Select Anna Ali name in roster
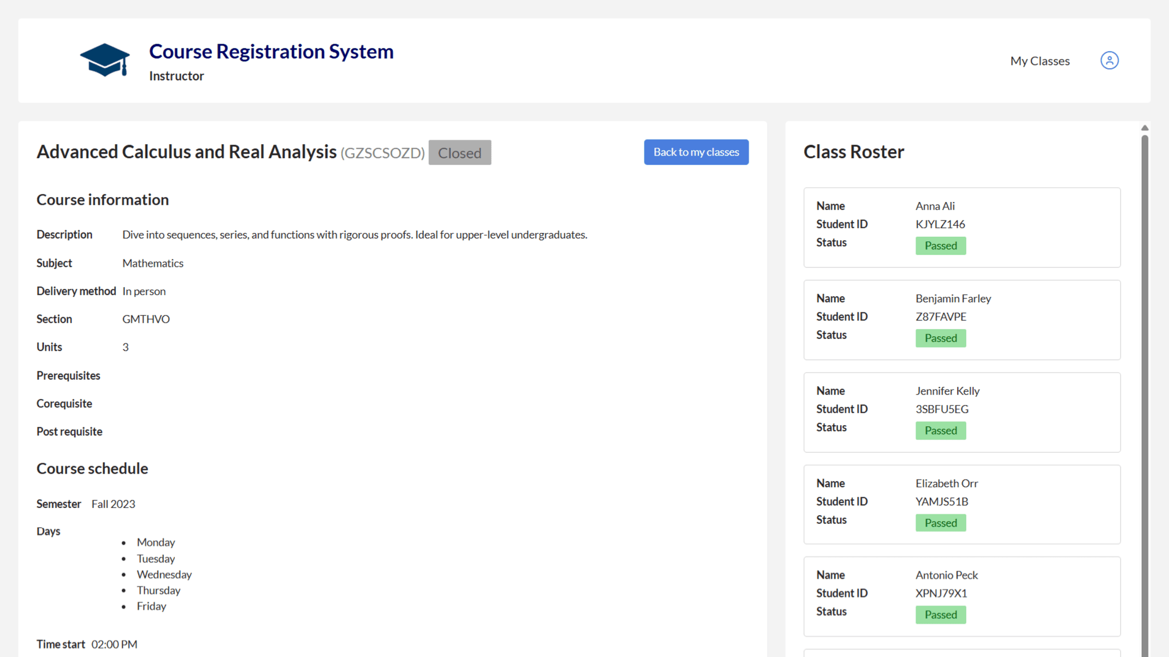The height and width of the screenshot is (657, 1169). click(935, 206)
